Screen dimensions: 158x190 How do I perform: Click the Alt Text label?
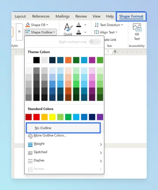point(137,36)
